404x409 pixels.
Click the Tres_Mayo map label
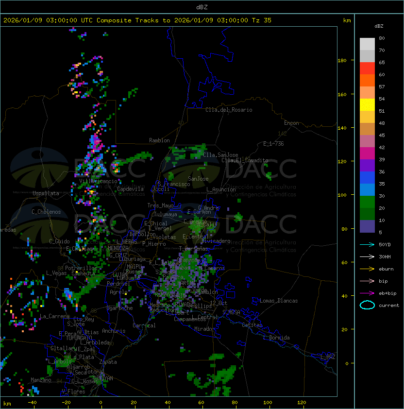point(160,205)
